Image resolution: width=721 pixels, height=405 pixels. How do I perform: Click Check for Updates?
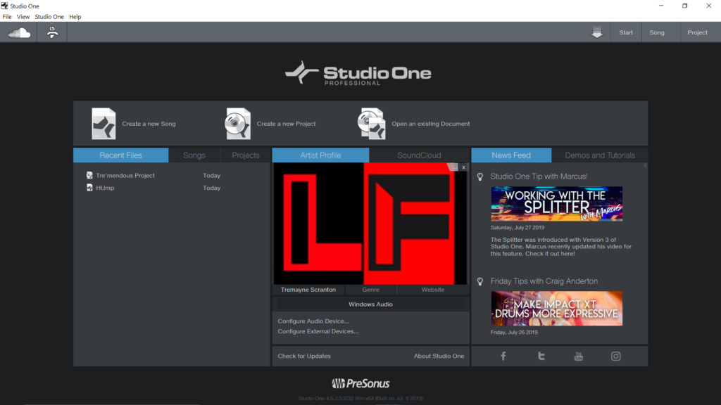point(304,356)
